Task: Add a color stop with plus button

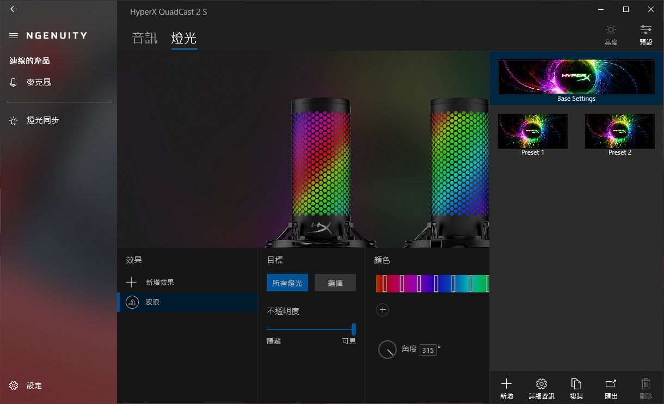Action: pos(383,310)
